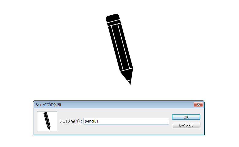This screenshot has height=147, width=239.
Task: Confirm the shape name with OK
Action: [186, 117]
